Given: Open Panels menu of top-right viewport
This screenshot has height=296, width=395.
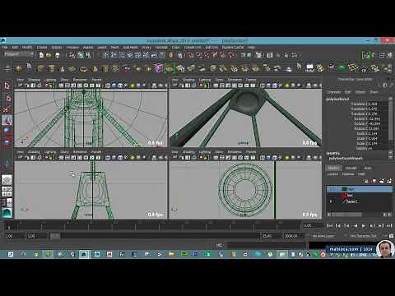Looking at the screenshot, I should (251, 80).
